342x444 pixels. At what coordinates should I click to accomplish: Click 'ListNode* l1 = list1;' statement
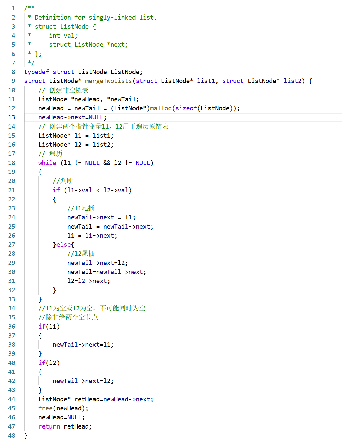pyautogui.click(x=76, y=135)
